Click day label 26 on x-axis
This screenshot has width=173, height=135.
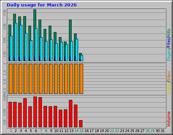coord(137,131)
